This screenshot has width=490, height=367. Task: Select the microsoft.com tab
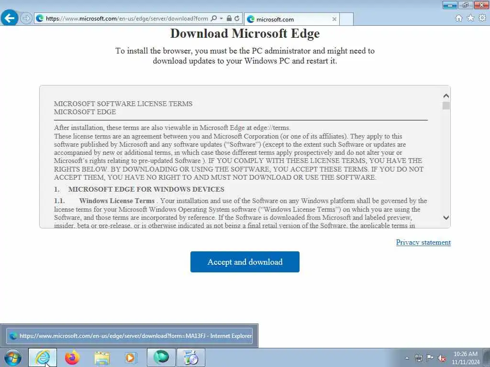coord(291,19)
